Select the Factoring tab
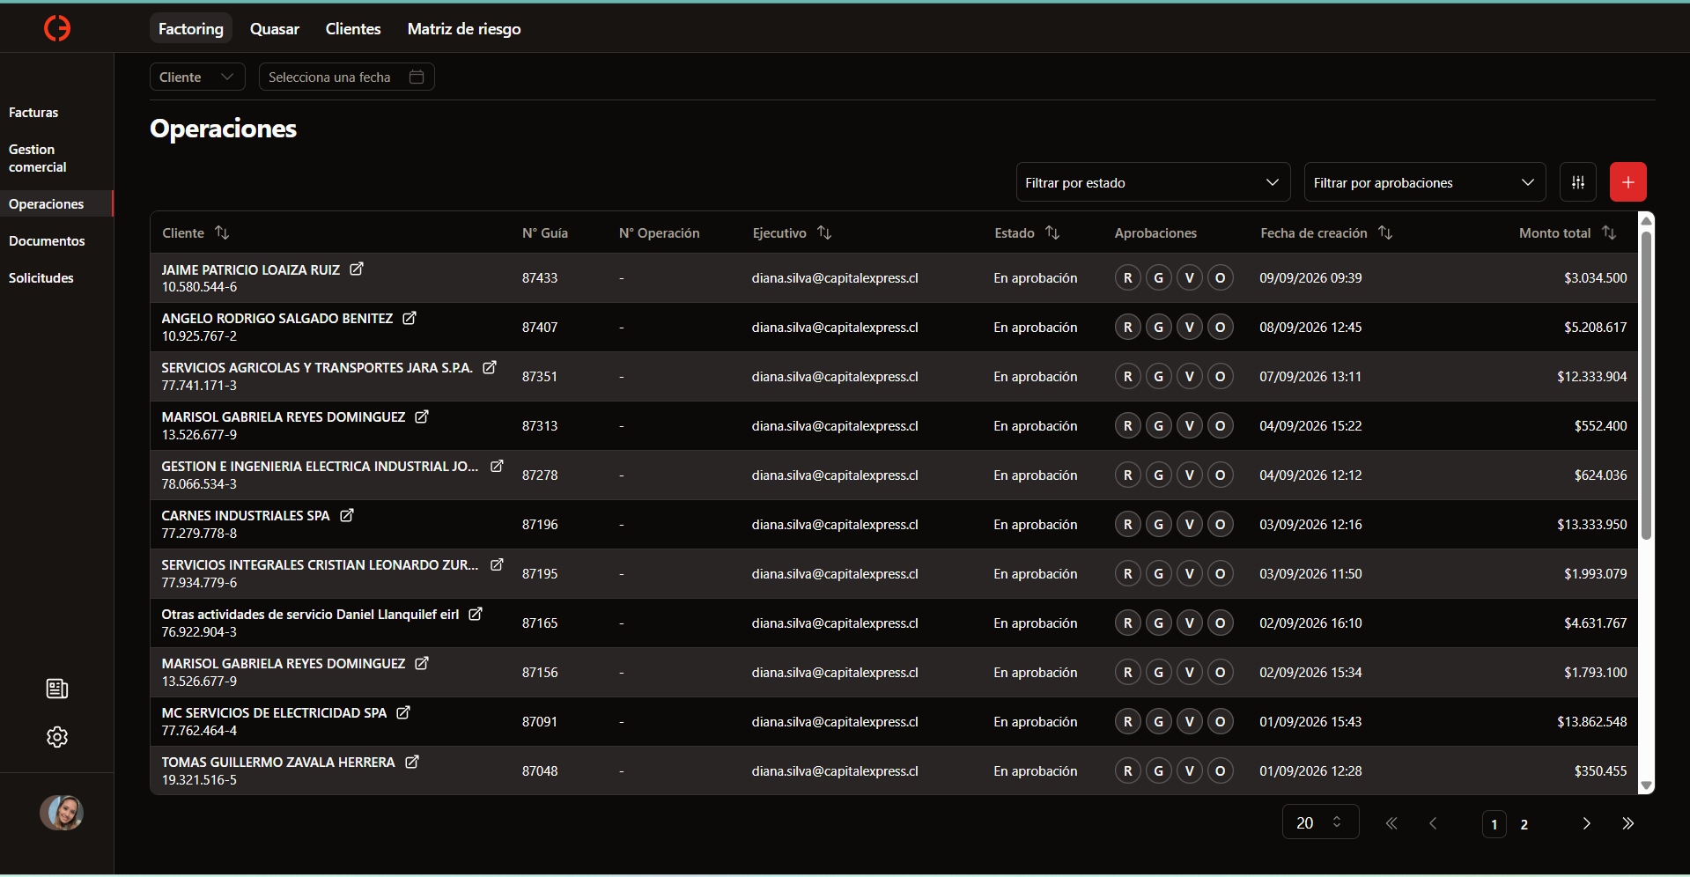 [x=191, y=28]
